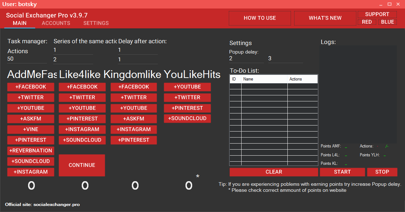Add Kingdomlike +FACEBOOK task
Screen dimensions: 405x212
pos(134,87)
